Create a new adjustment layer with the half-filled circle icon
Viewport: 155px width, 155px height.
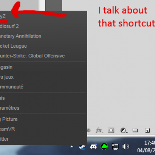point(124,131)
